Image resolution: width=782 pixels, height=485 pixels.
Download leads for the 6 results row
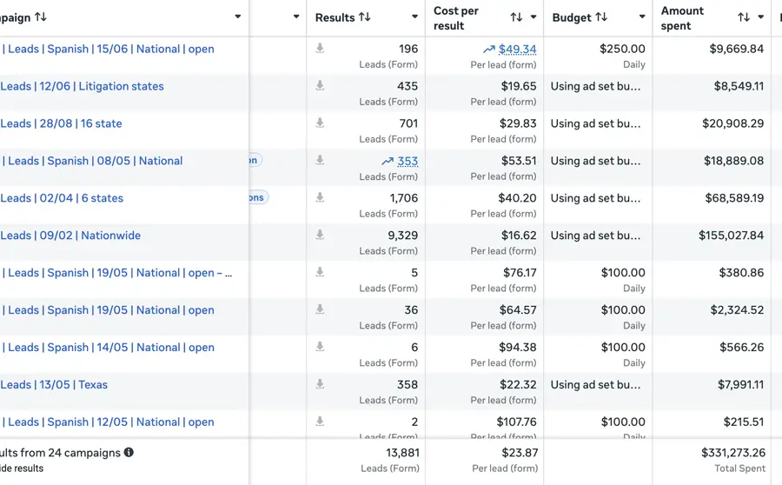click(x=320, y=346)
